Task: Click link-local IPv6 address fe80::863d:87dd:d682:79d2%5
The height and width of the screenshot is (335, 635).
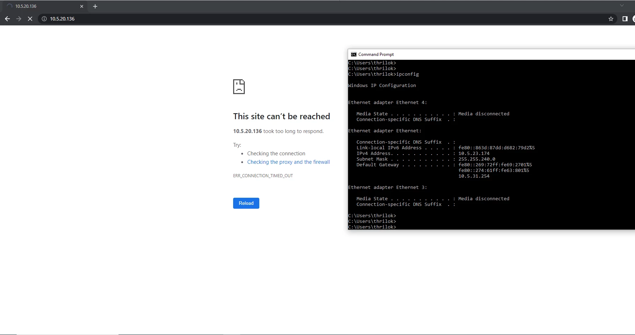Action: (x=496, y=148)
